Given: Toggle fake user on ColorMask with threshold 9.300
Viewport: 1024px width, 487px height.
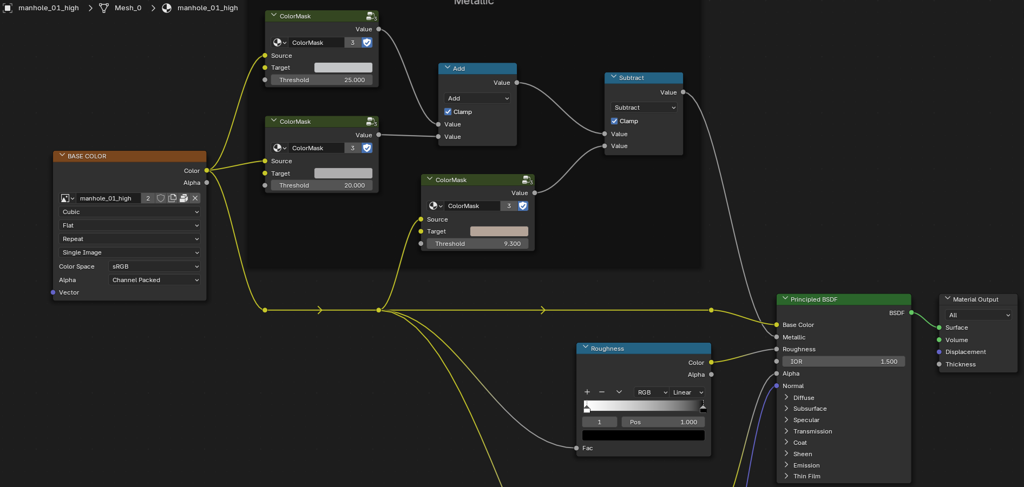Looking at the screenshot, I should 523,206.
